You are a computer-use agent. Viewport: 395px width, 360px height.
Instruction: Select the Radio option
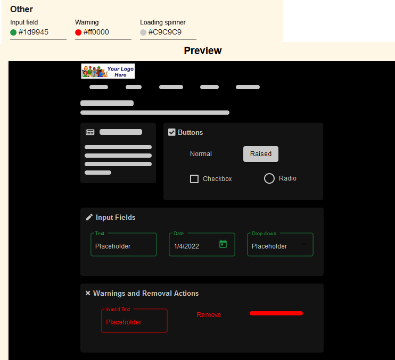(x=269, y=178)
